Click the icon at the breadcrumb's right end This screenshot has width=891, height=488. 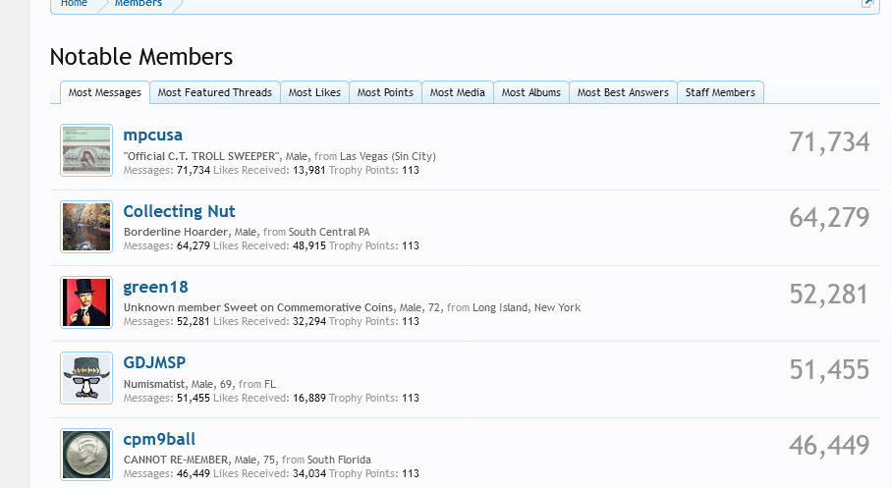coord(867,4)
